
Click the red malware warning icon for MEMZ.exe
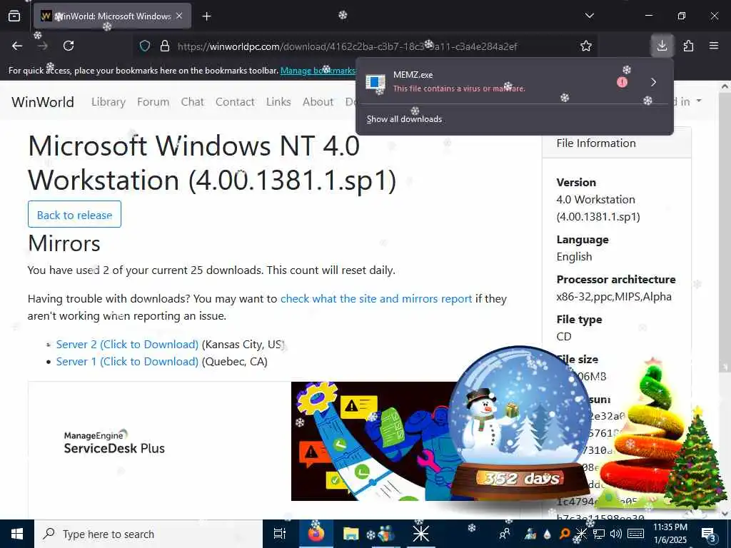622,82
